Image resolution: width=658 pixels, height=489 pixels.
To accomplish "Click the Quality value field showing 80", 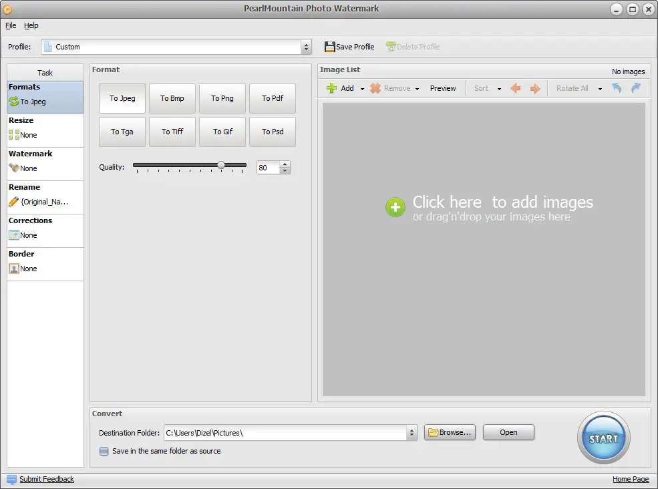I will pos(268,168).
